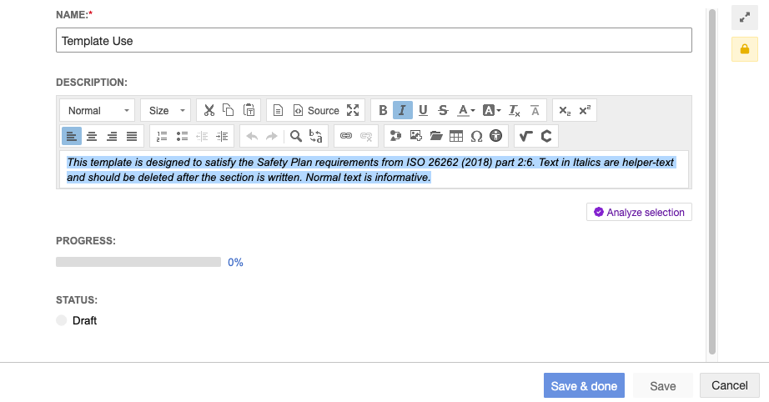The image size is (769, 402).
Task: Open the Replace tool icon
Action: point(316,136)
